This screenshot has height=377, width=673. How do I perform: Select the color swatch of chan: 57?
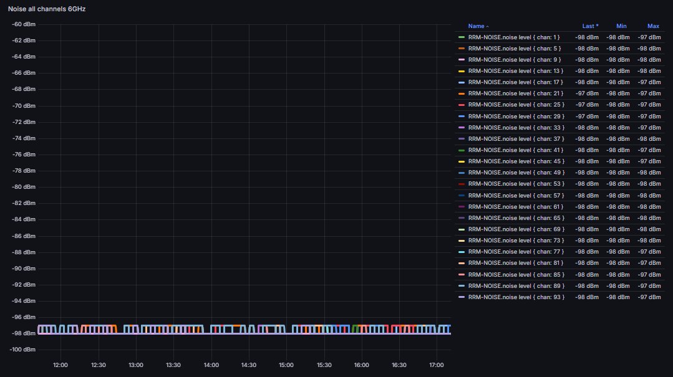coord(462,195)
